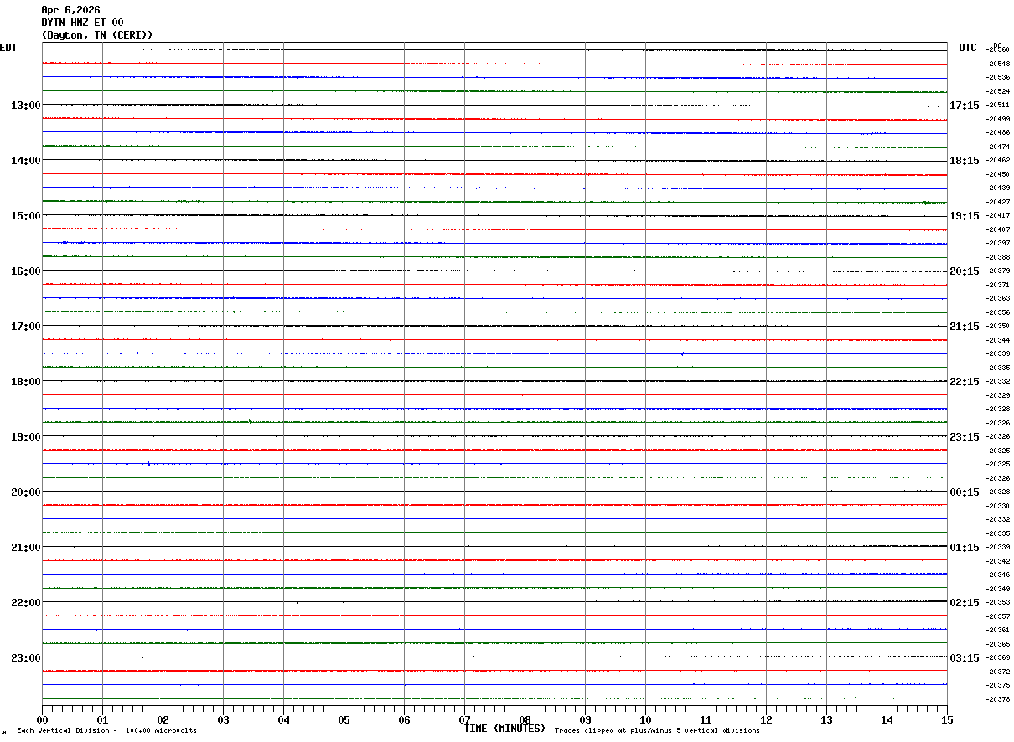Click the 18:15 UTC time label
This screenshot has height=742, width=1014.
pyautogui.click(x=964, y=161)
